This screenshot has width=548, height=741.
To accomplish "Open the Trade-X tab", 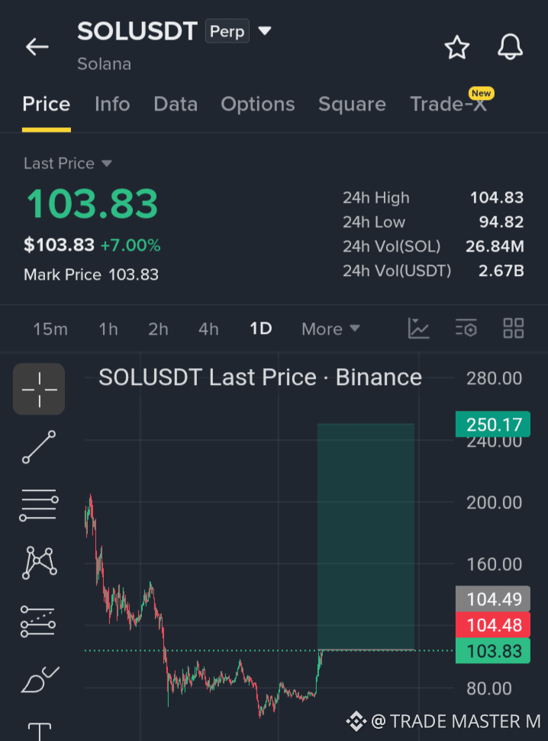I will click(448, 104).
